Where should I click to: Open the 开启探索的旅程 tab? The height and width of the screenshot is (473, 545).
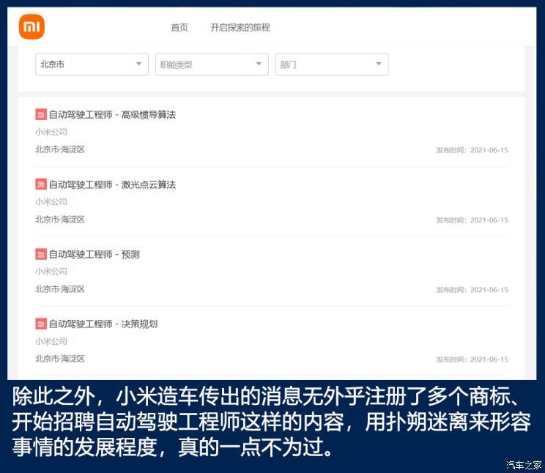240,27
